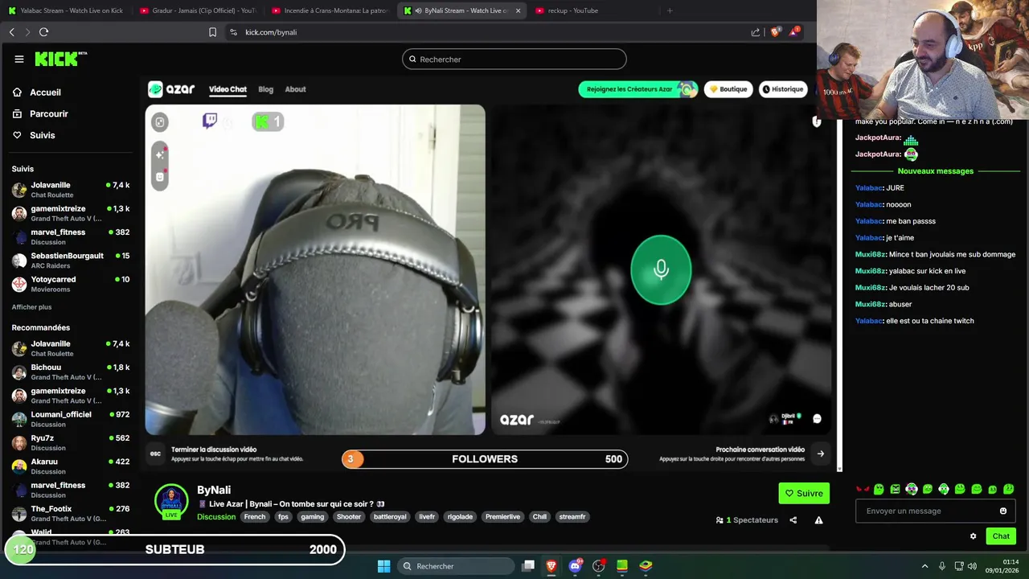Send message with the Chat button
The height and width of the screenshot is (579, 1029).
click(x=1001, y=536)
